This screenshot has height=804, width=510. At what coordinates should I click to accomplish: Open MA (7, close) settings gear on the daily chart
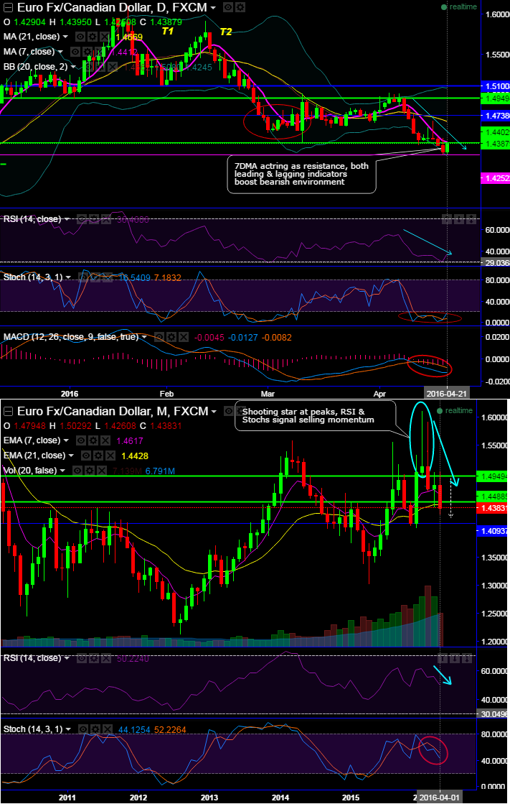[x=87, y=52]
